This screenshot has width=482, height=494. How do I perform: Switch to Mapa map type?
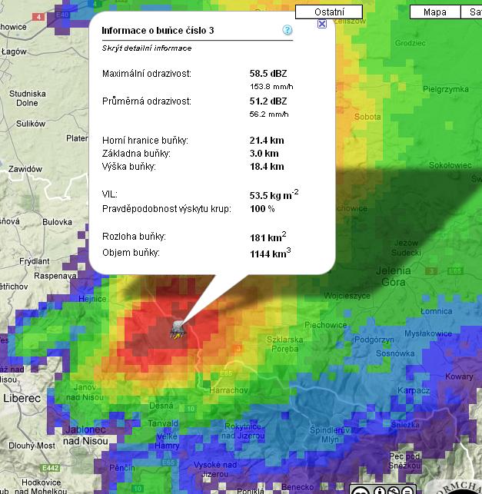(434, 12)
